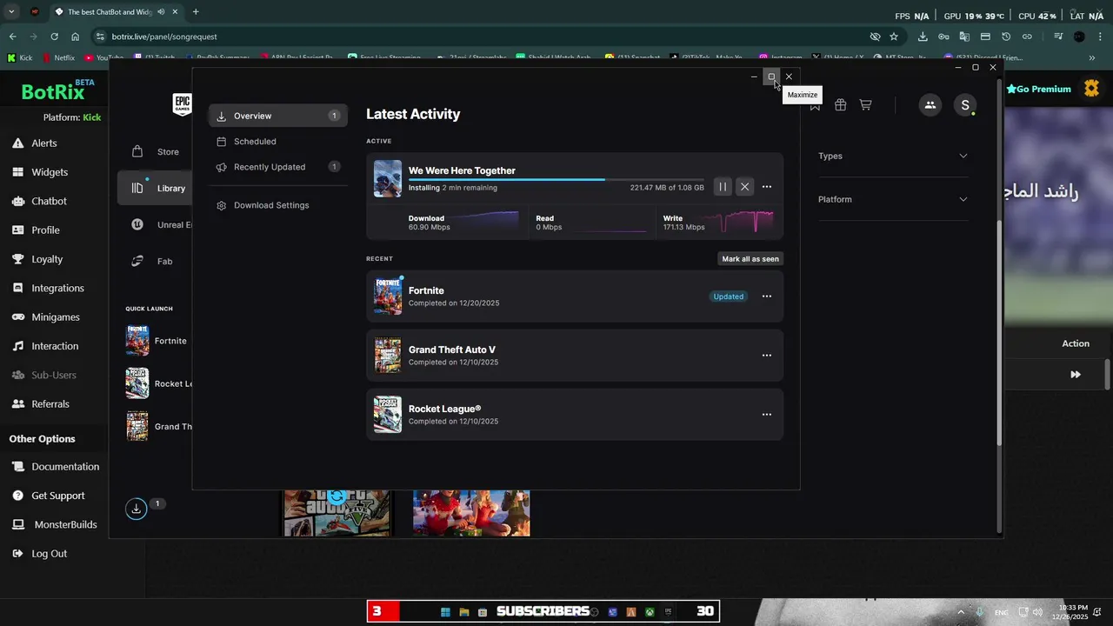Open the gift icon in Epic header

point(840,104)
